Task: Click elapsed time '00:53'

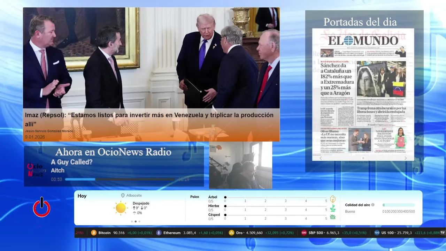Action: 56,179
